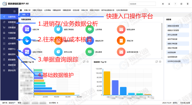Click 采购订单 shortcut in top shortcut bar
Image resolution: width=192 pixels, height=105 pixels.
click(84, 10)
